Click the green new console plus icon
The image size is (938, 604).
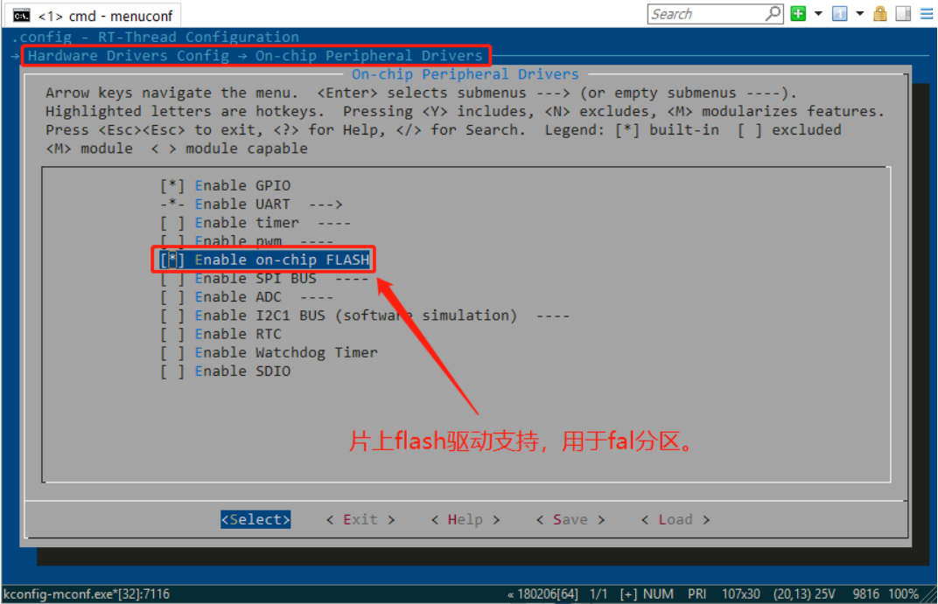click(798, 14)
